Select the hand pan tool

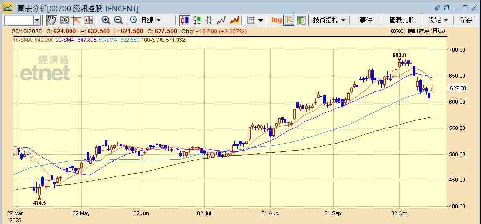[x=52, y=20]
